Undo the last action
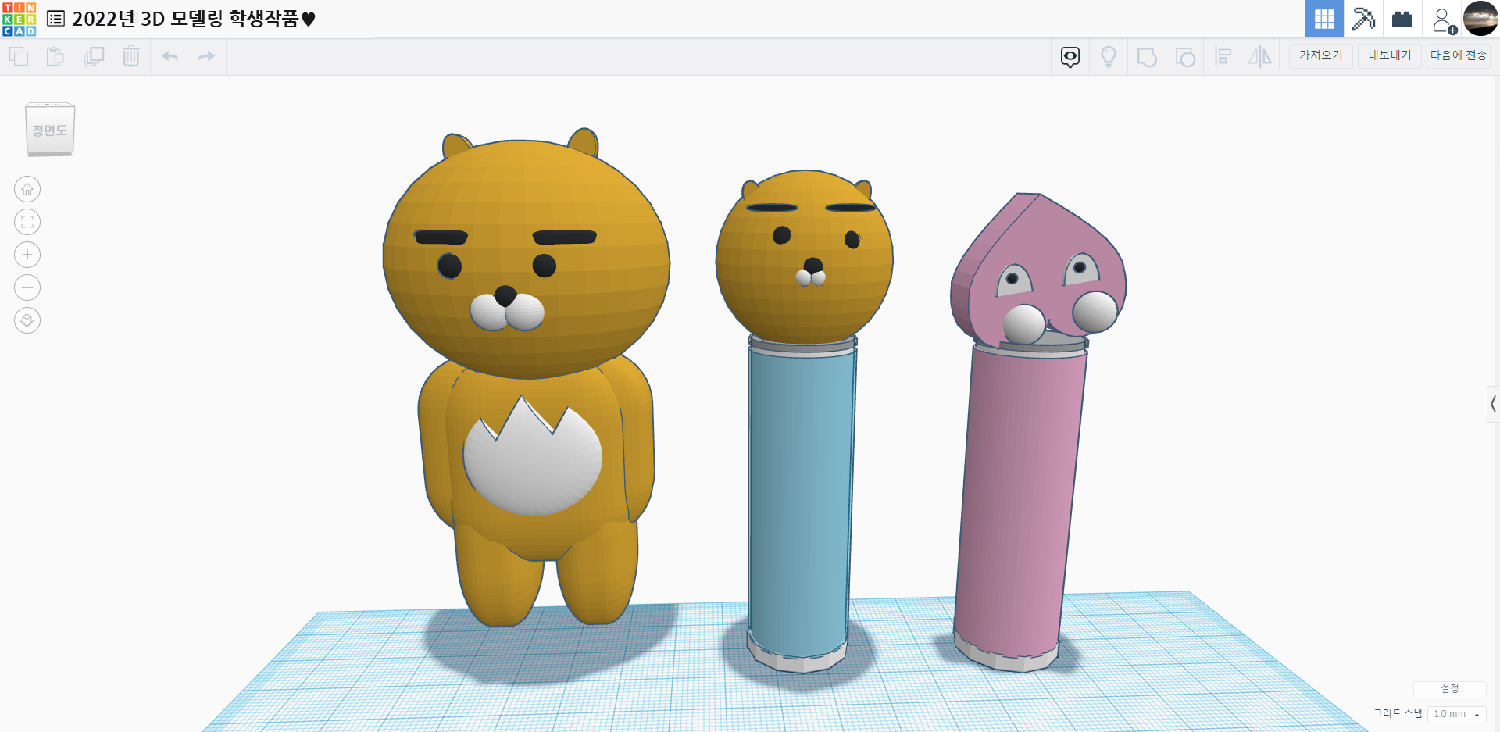This screenshot has height=732, width=1500. click(x=170, y=56)
